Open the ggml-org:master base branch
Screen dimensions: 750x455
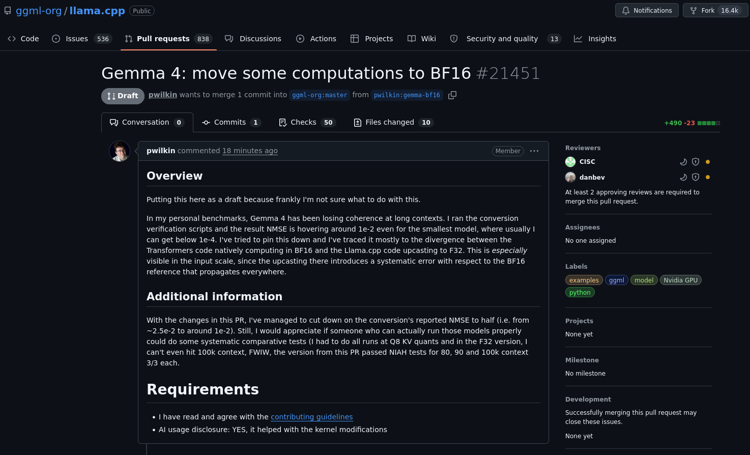point(320,95)
